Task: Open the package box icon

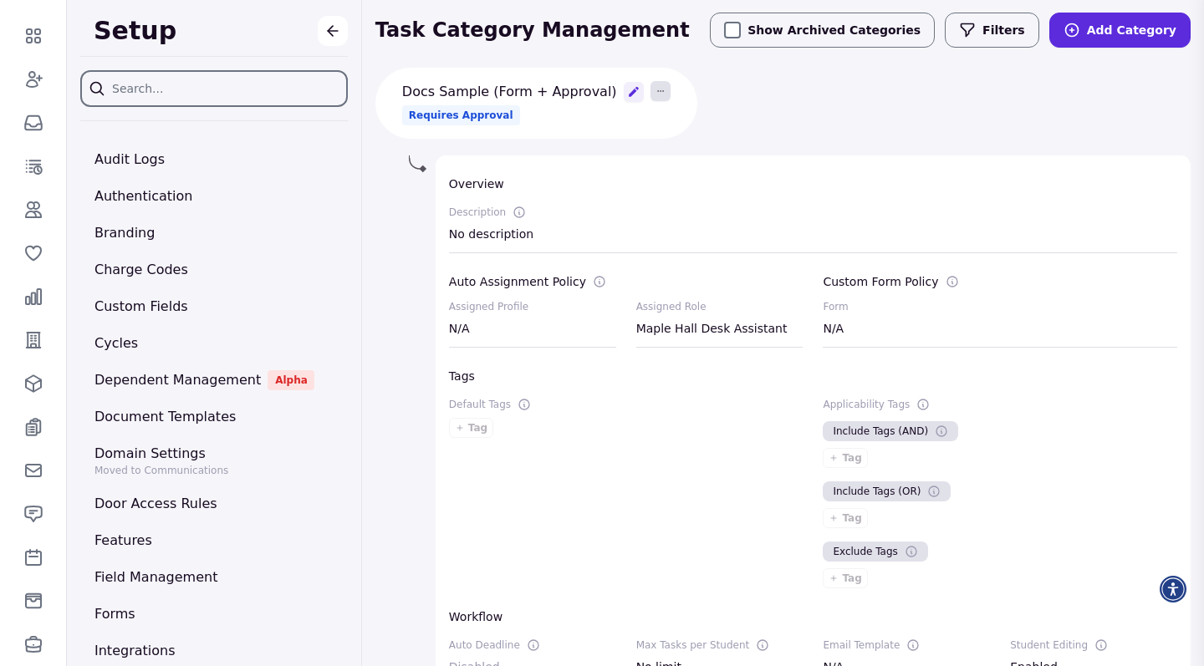Action: pos(33,384)
